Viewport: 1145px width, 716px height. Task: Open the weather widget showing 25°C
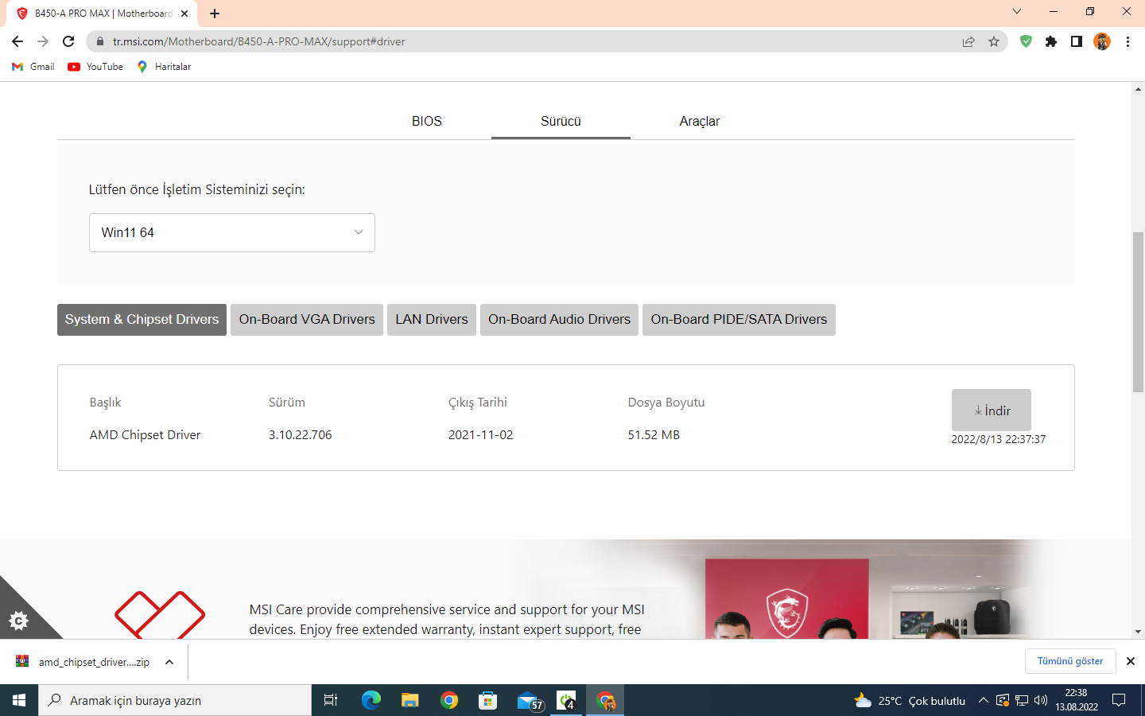click(910, 700)
